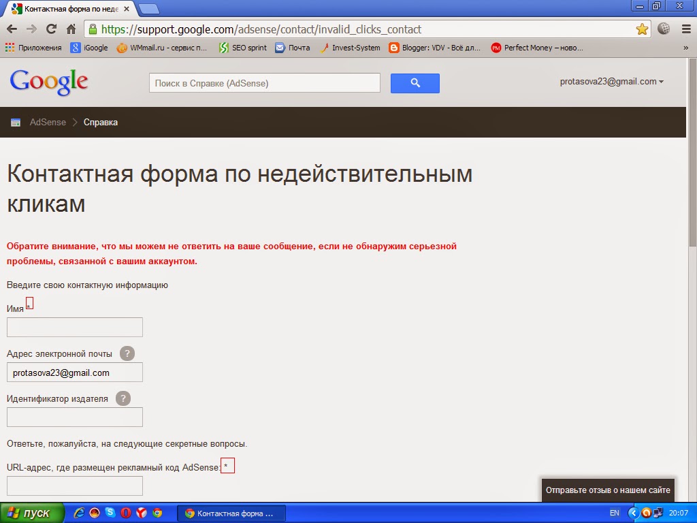
Task: Open a new tab button
Action: [148, 8]
